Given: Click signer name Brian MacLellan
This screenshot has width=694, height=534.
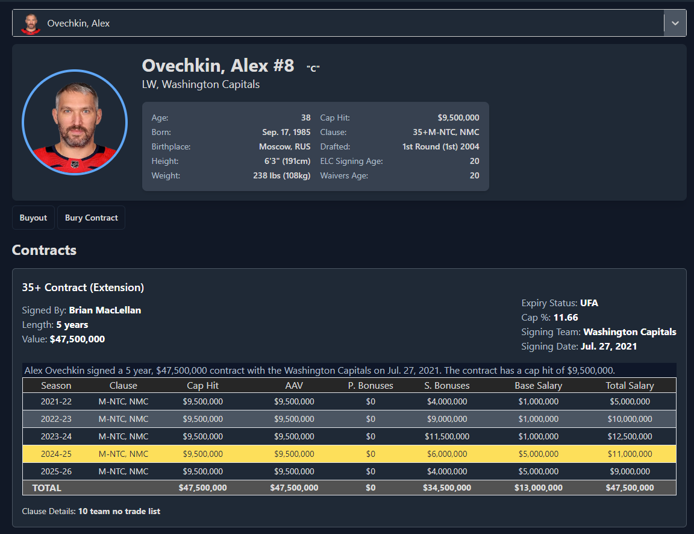Looking at the screenshot, I should [x=105, y=310].
